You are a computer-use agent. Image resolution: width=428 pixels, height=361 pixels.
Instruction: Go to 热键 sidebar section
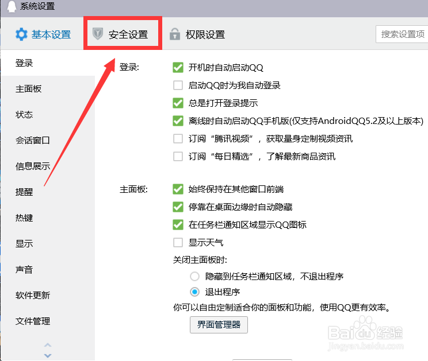[48, 218]
